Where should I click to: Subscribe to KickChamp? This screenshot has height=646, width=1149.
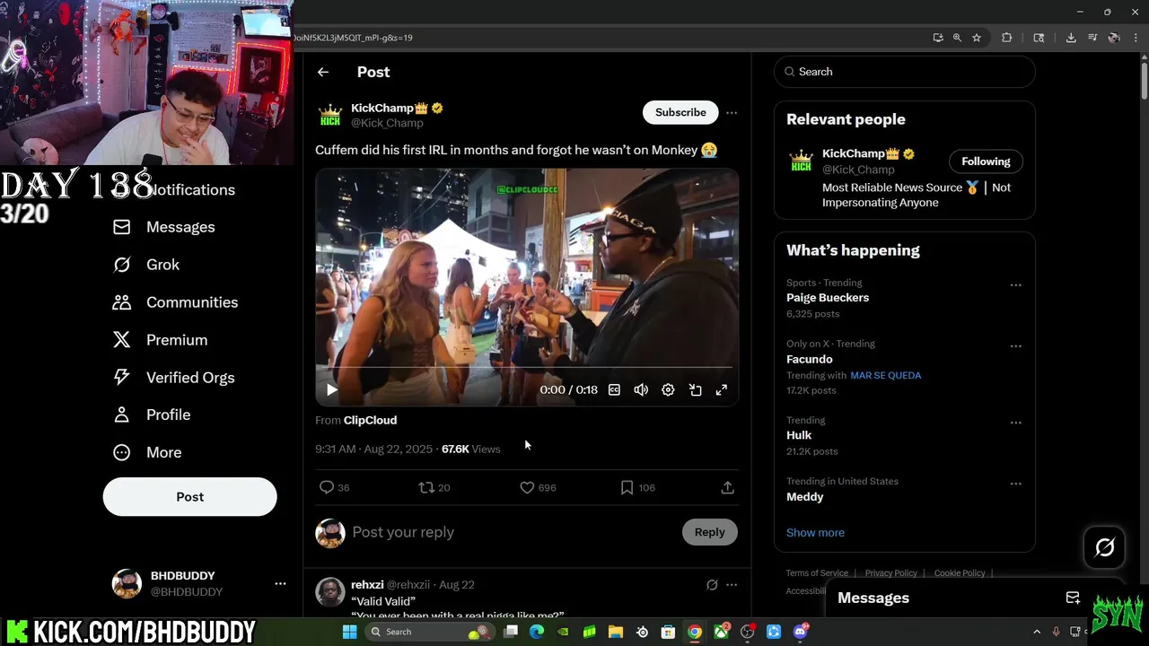coord(680,112)
